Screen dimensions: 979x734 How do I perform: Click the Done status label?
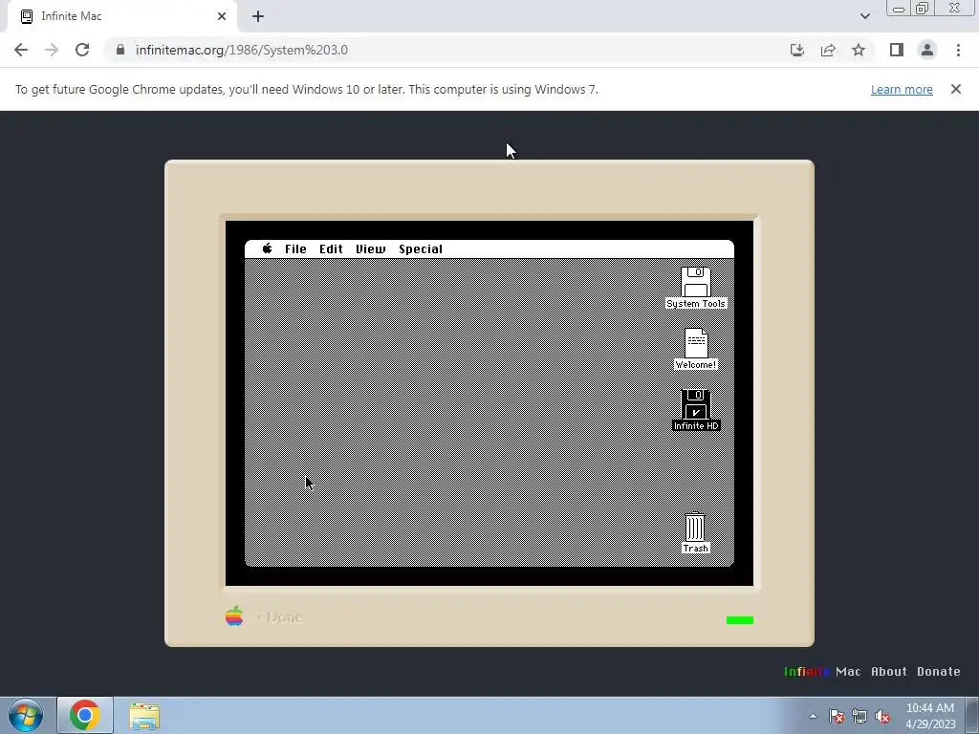(x=281, y=617)
